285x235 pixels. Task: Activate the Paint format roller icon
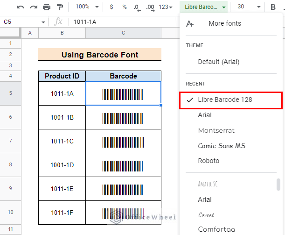(x=60, y=7)
